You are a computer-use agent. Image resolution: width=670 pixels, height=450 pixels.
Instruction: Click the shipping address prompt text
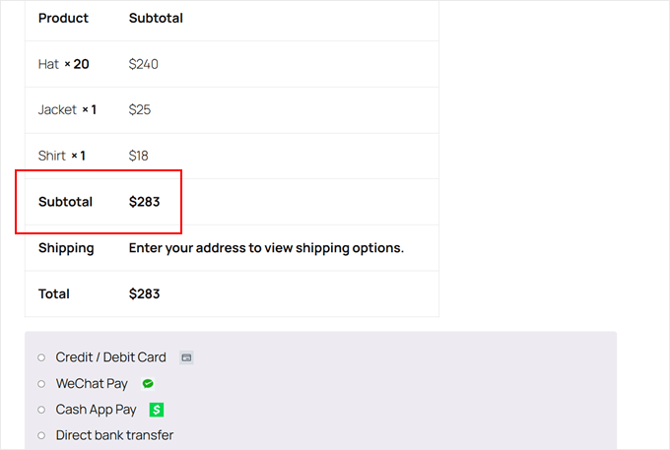pyautogui.click(x=266, y=248)
